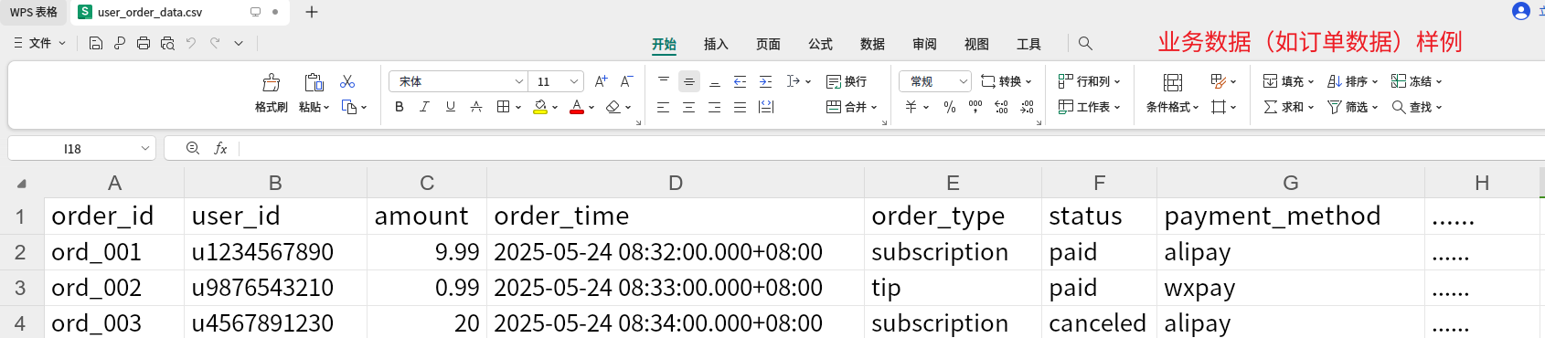Toggle center horizontal alignment
The width and height of the screenshot is (1545, 338).
click(688, 107)
